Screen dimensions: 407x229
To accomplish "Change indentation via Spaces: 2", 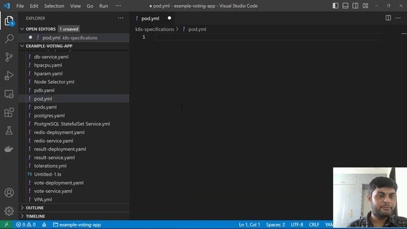I will (275, 225).
